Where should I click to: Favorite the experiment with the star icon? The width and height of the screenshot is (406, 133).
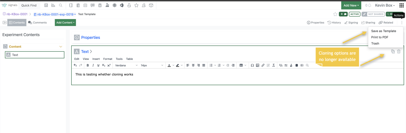point(335,14)
